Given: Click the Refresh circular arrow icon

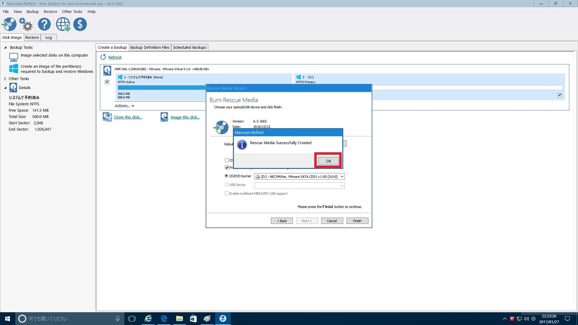Looking at the screenshot, I should (x=103, y=57).
